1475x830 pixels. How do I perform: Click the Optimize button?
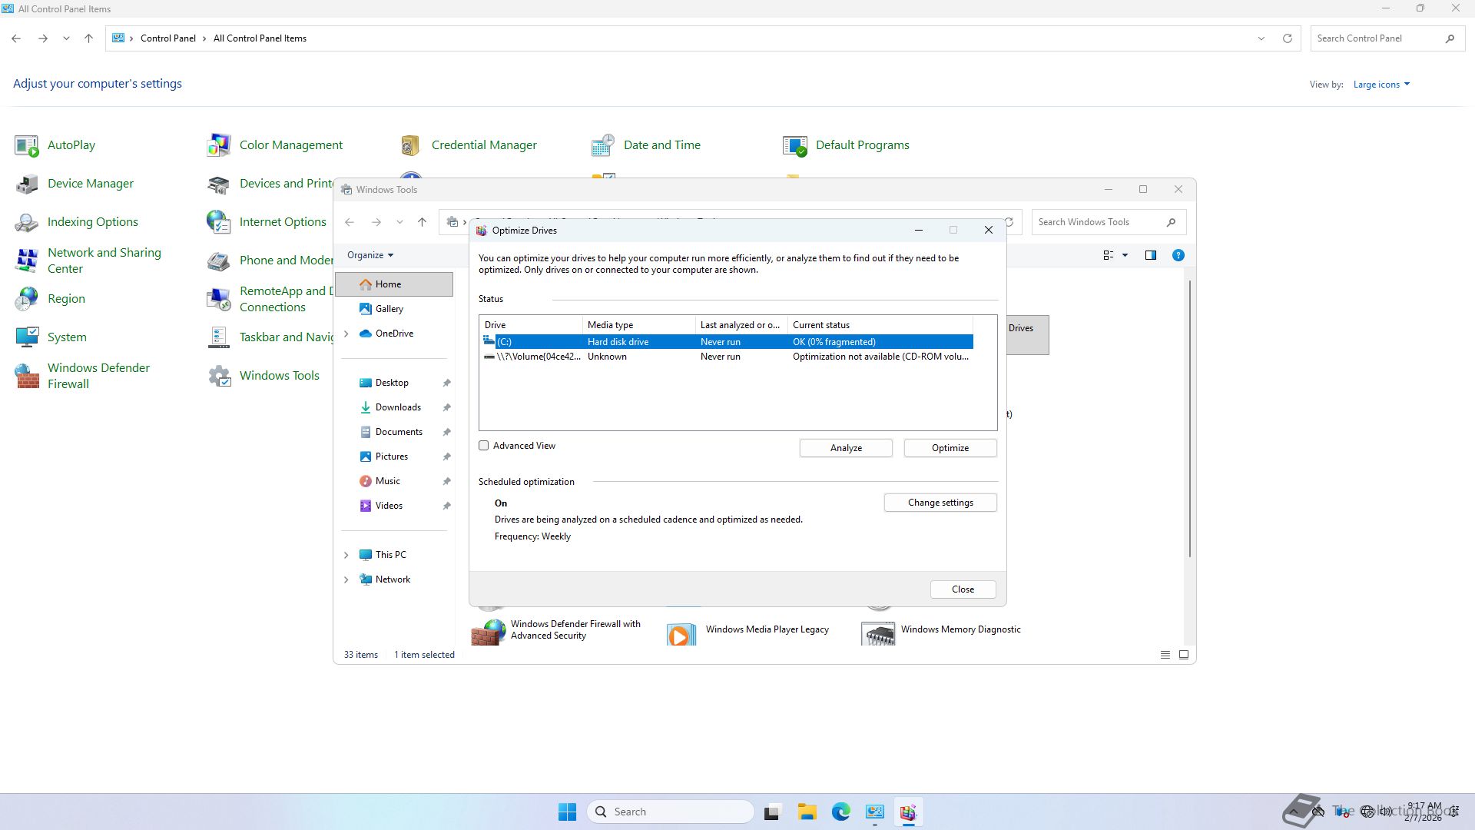(x=950, y=448)
